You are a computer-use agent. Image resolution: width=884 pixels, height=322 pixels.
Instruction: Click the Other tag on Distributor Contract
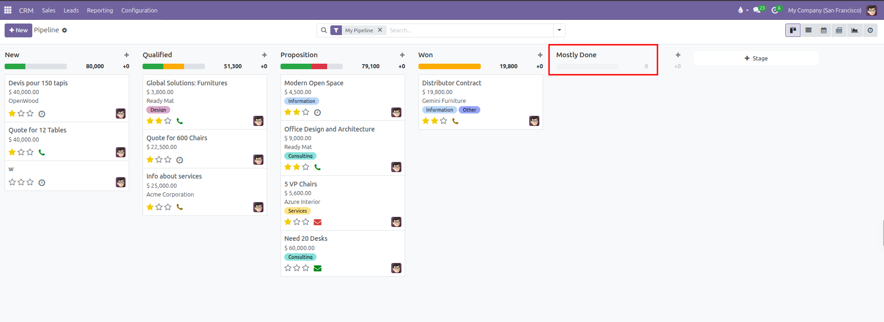469,110
